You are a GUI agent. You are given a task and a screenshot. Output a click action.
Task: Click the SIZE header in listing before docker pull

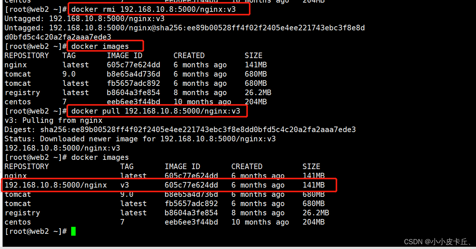coord(254,55)
